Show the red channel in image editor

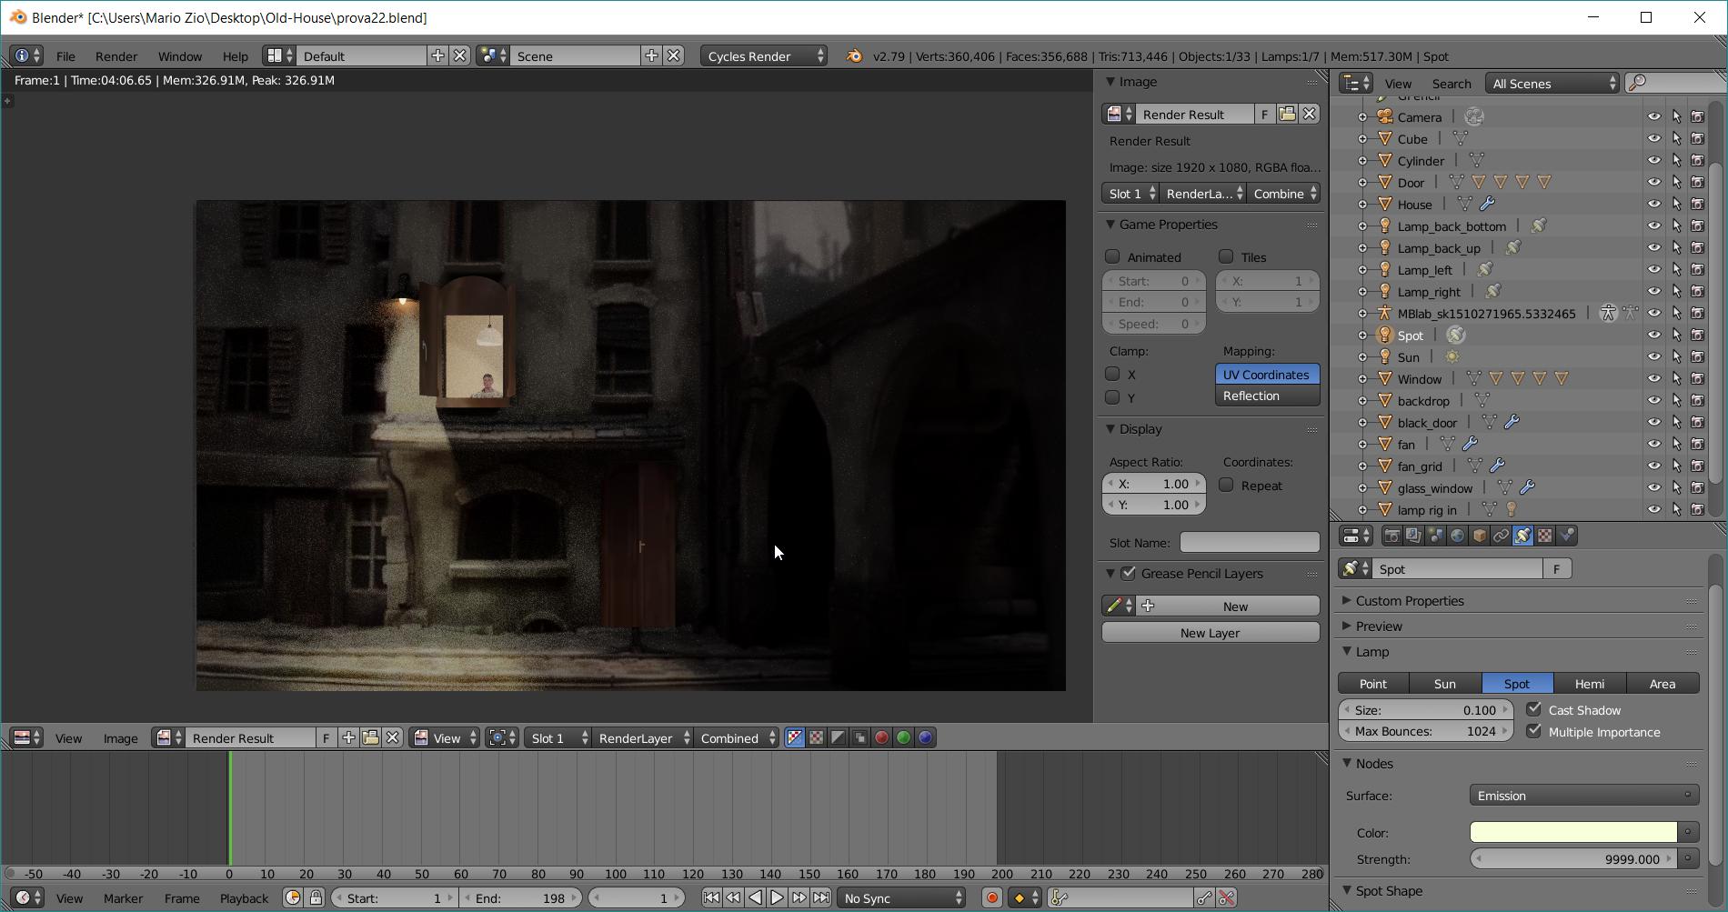(x=881, y=737)
